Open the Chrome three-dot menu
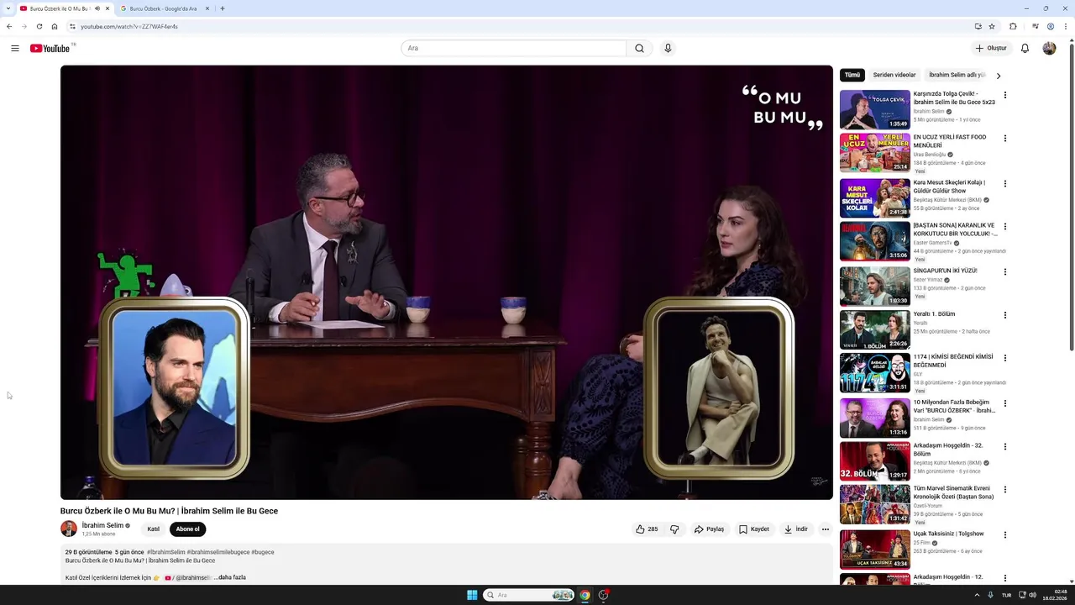Screen dimensions: 1075x605 point(1066,26)
